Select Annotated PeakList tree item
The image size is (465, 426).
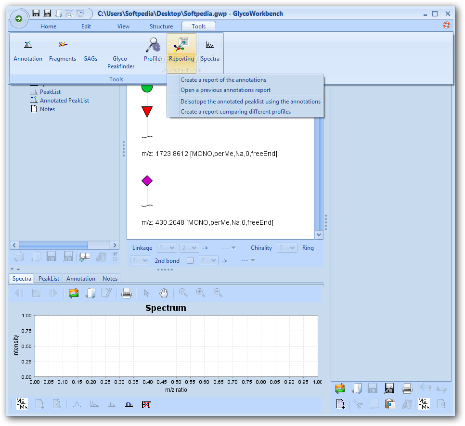pos(65,101)
